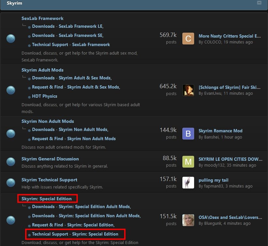Viewport: 268px width, 246px height.
Task: Open latest topic 'Skyrim Romance Mod'
Action: coord(221,131)
